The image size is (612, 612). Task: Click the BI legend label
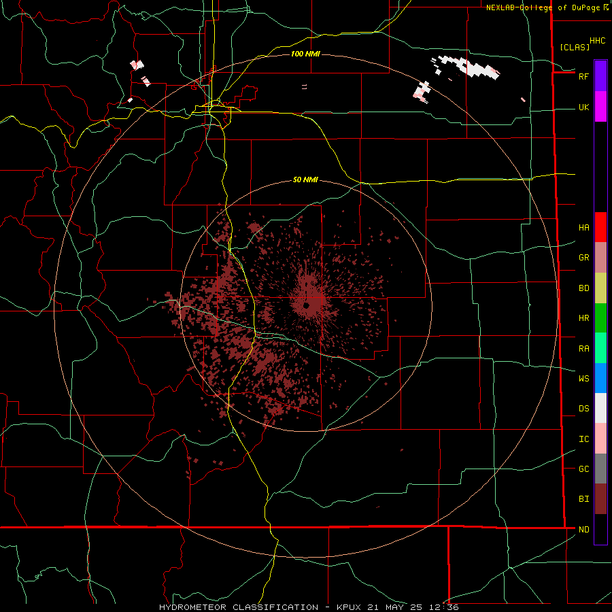[x=583, y=499]
